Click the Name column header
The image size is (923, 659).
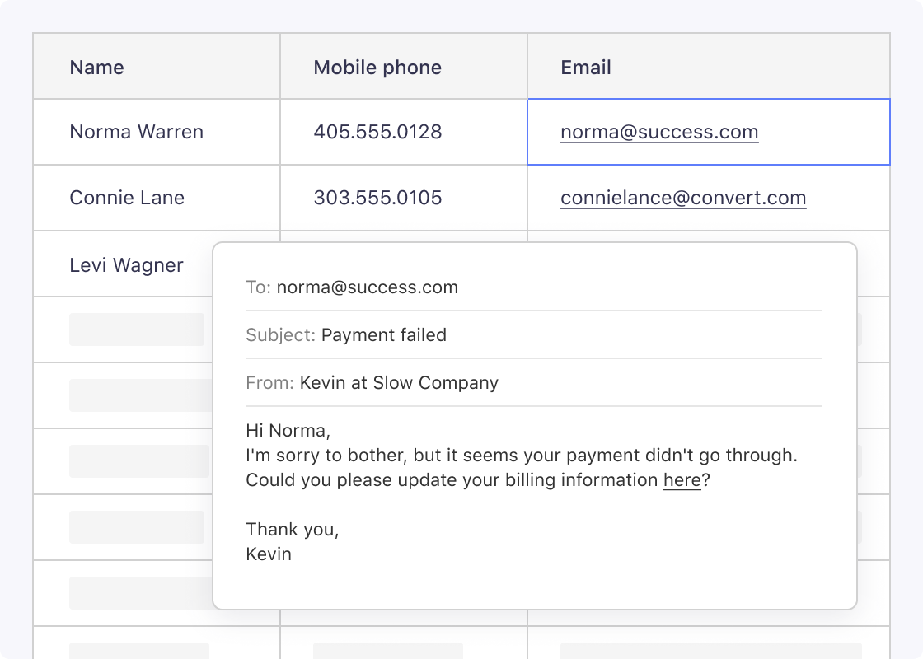tap(97, 68)
